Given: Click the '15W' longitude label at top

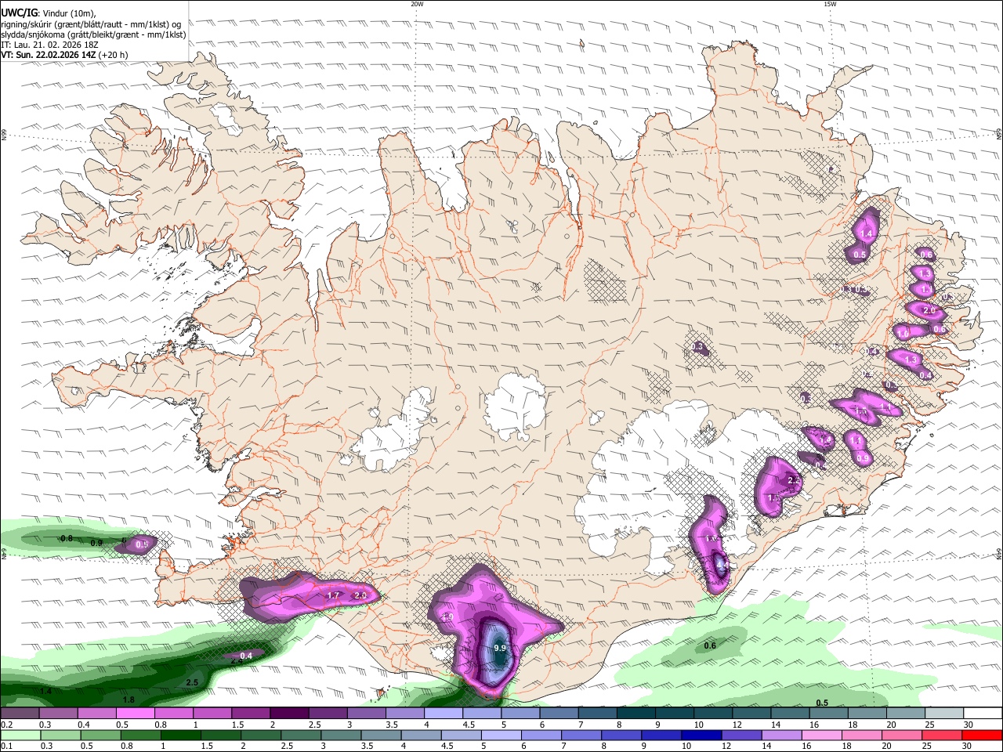Looking at the screenshot, I should (830, 4).
